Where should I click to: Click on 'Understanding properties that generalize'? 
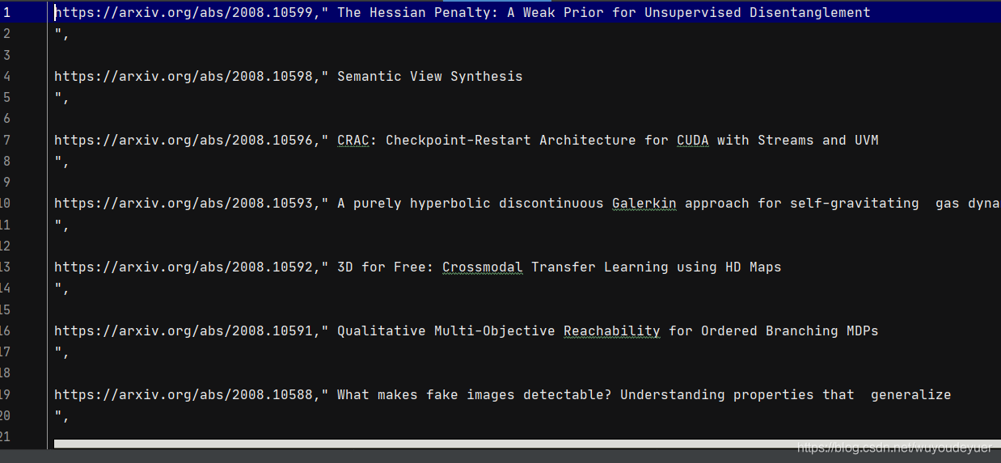(786, 394)
